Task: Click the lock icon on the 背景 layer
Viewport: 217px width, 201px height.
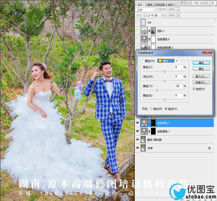Action: click(x=209, y=148)
